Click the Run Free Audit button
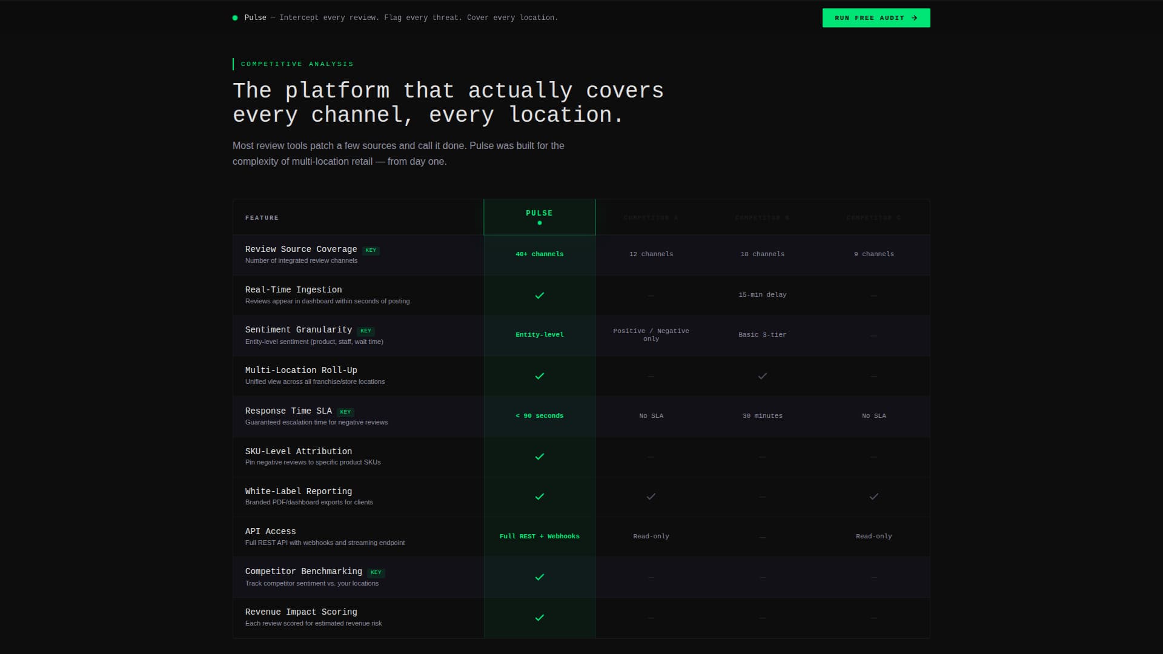 pyautogui.click(x=876, y=18)
